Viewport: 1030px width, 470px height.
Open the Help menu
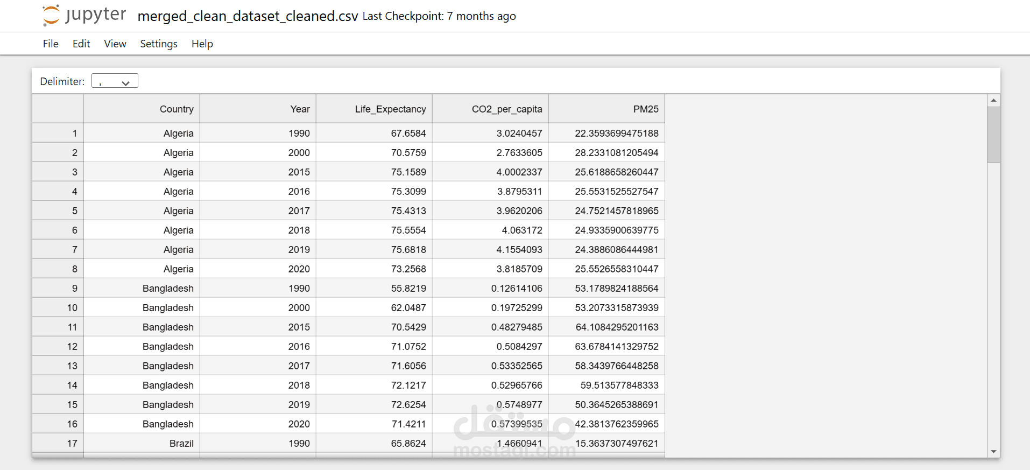(x=202, y=44)
